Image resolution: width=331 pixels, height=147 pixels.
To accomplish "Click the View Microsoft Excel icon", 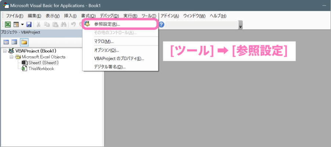I will [x=7, y=25].
